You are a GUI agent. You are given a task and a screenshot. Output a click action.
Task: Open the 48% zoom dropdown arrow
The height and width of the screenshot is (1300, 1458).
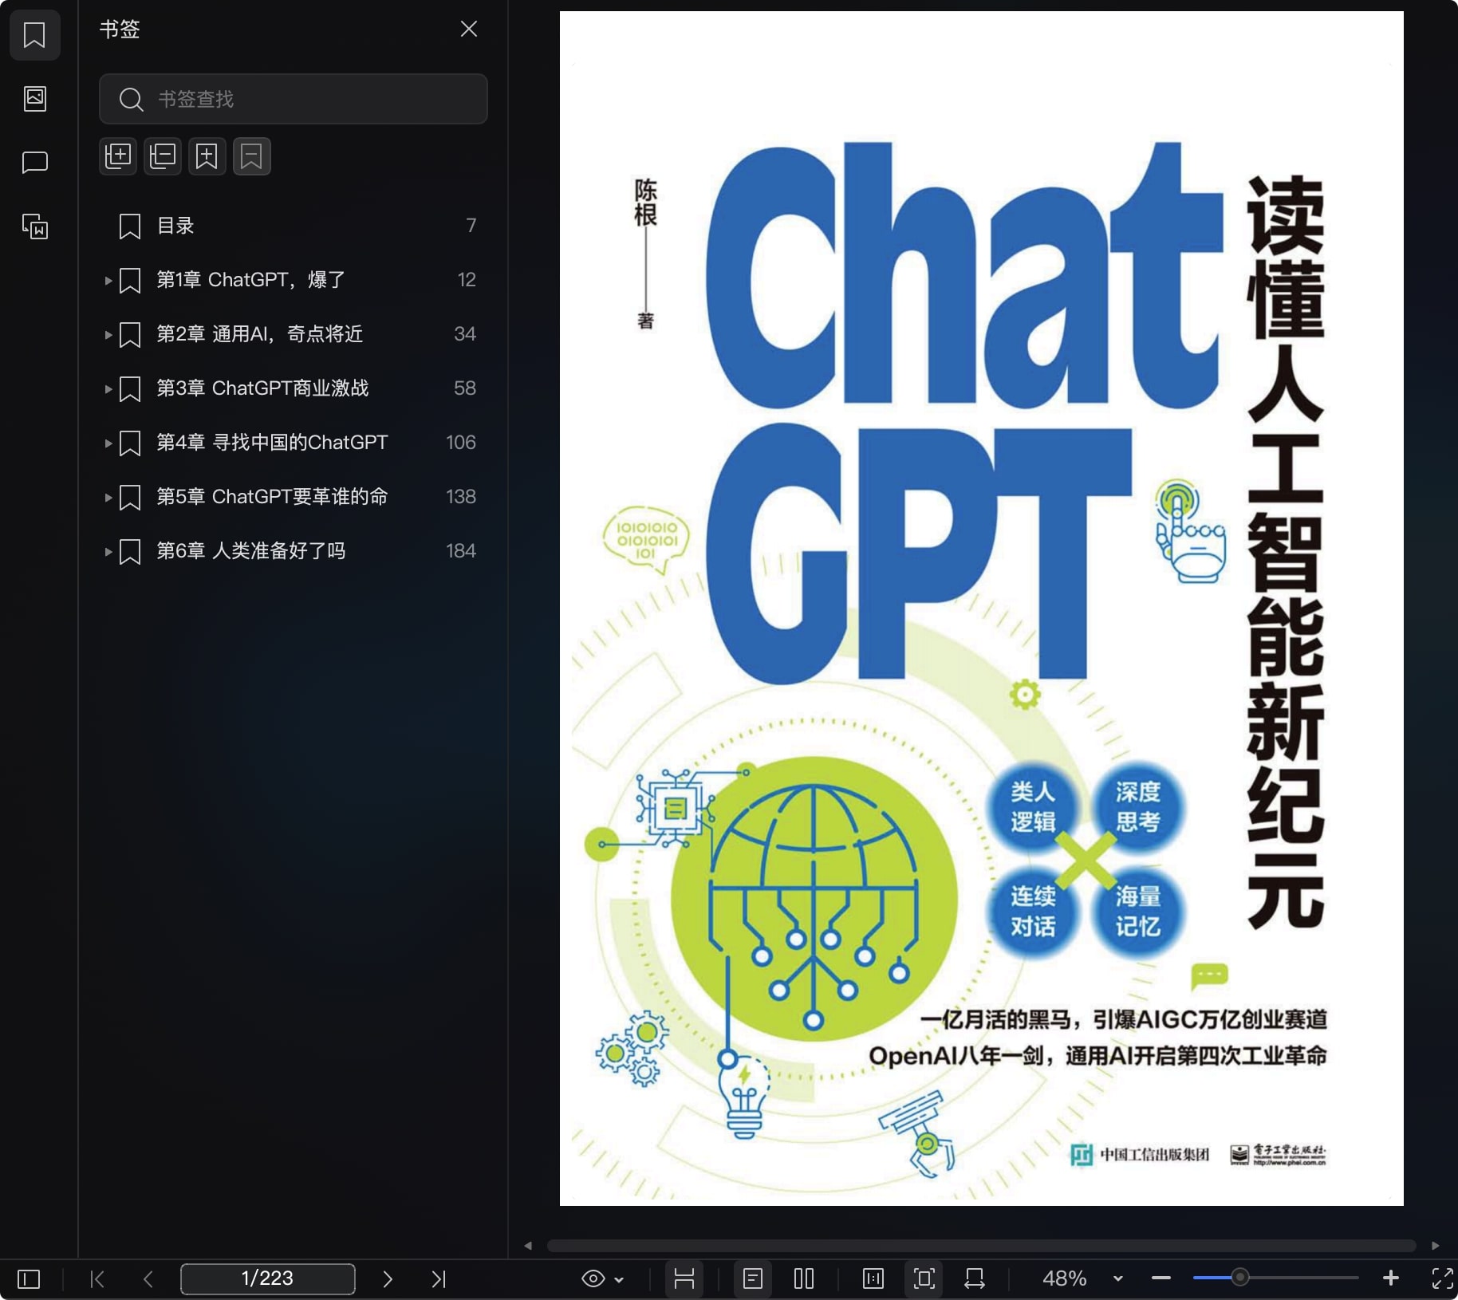1118,1278
